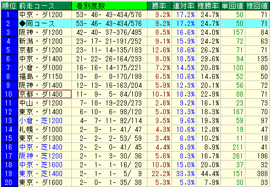Click the 単回値 column header
Screen dimensions: 270x187
click(x=233, y=6)
